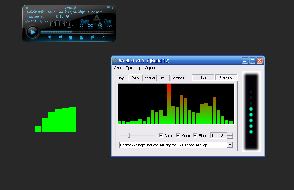Stop playback in AIMP2
The width and height of the screenshot is (294, 190).
pyautogui.click(x=71, y=37)
